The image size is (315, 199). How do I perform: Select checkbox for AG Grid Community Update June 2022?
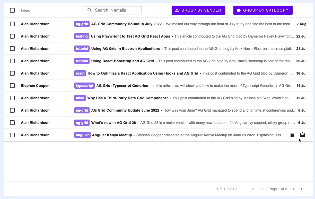pyautogui.click(x=12, y=110)
